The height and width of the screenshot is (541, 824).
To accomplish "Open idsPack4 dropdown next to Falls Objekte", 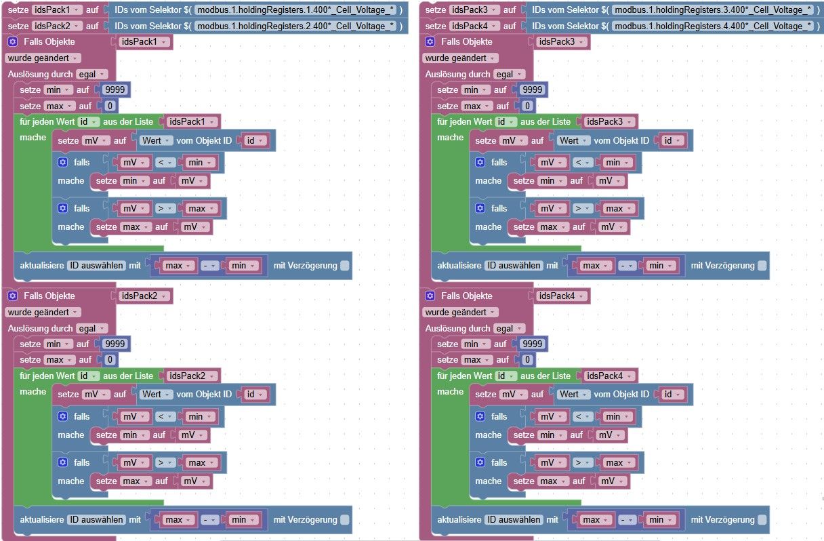I will (562, 296).
